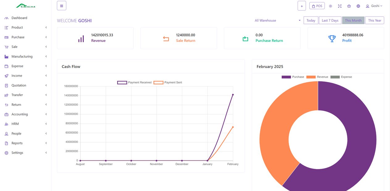Click the Dashboard speedometer icon

pyautogui.click(x=6, y=18)
